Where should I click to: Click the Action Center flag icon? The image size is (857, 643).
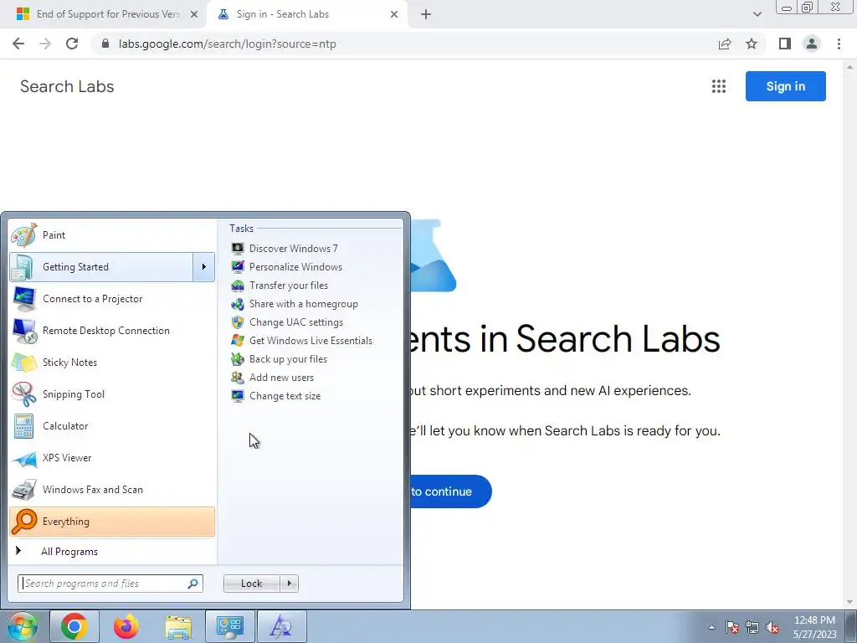pyautogui.click(x=732, y=628)
